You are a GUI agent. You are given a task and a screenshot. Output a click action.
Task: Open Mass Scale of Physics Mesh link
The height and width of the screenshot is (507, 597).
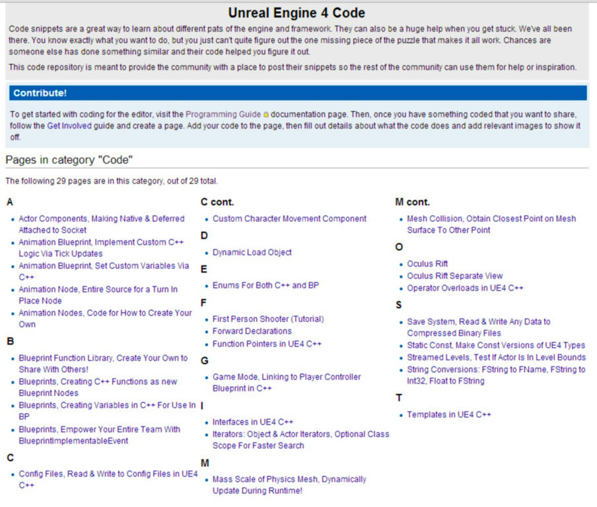(289, 485)
